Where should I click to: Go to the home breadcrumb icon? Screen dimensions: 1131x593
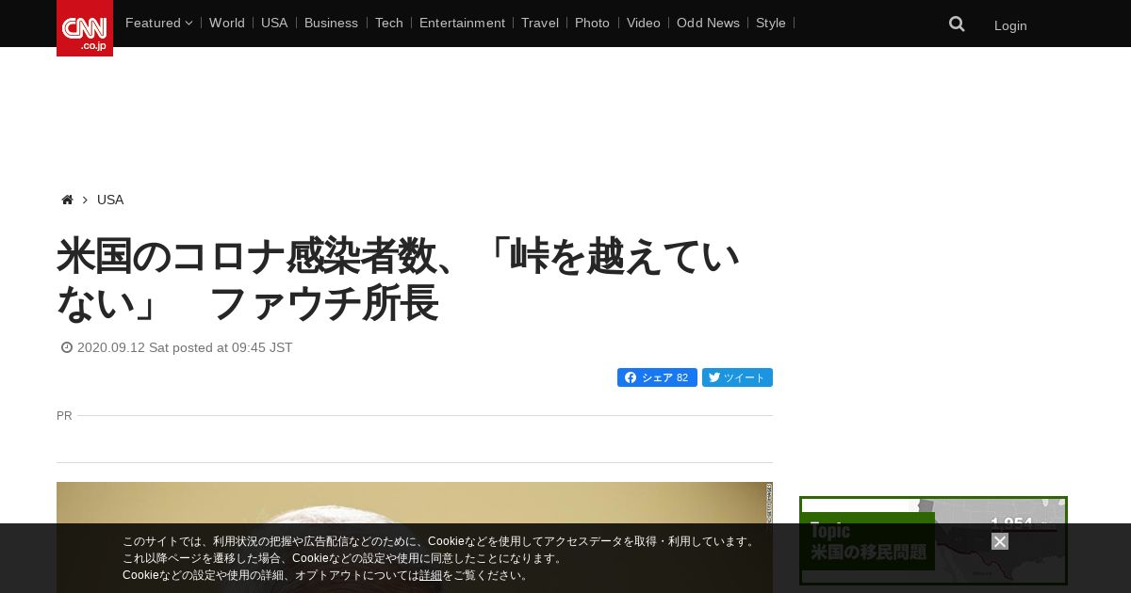pyautogui.click(x=67, y=200)
